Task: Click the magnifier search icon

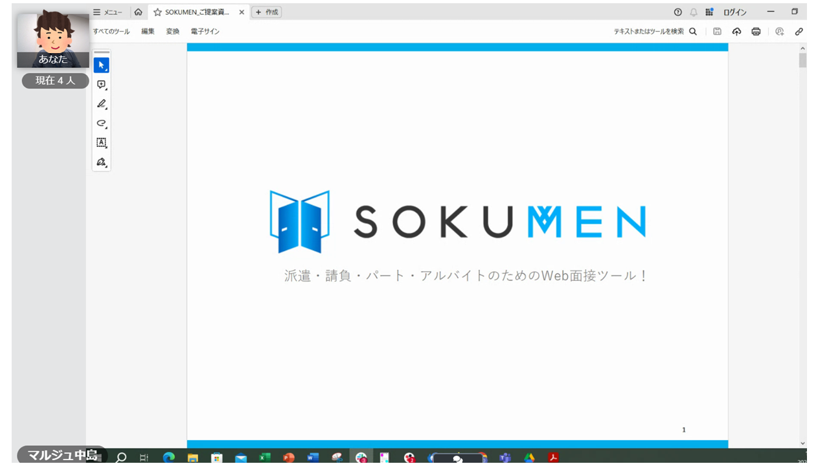Action: point(693,31)
